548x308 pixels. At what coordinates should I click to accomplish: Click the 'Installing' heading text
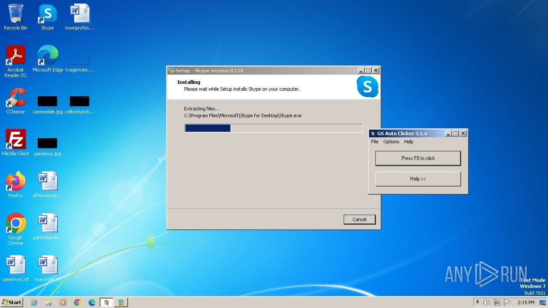tap(189, 82)
